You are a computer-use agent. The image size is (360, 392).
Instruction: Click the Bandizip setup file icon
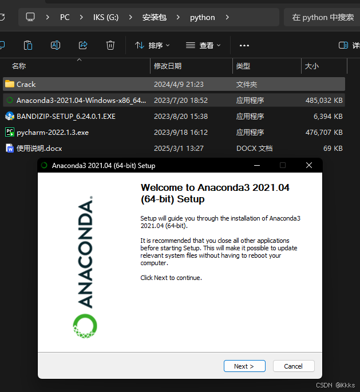(10, 116)
